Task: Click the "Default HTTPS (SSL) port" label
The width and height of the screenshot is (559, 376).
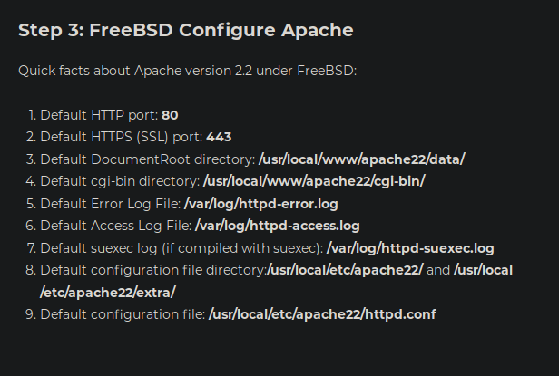Action: pos(122,137)
